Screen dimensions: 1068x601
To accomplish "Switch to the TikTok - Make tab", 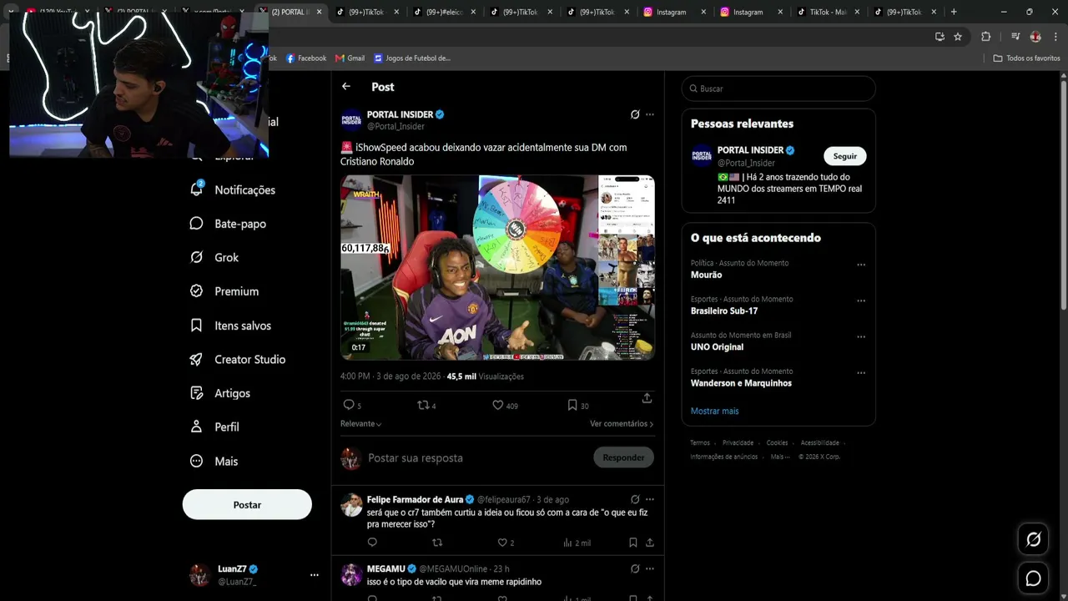I will 829,13.
